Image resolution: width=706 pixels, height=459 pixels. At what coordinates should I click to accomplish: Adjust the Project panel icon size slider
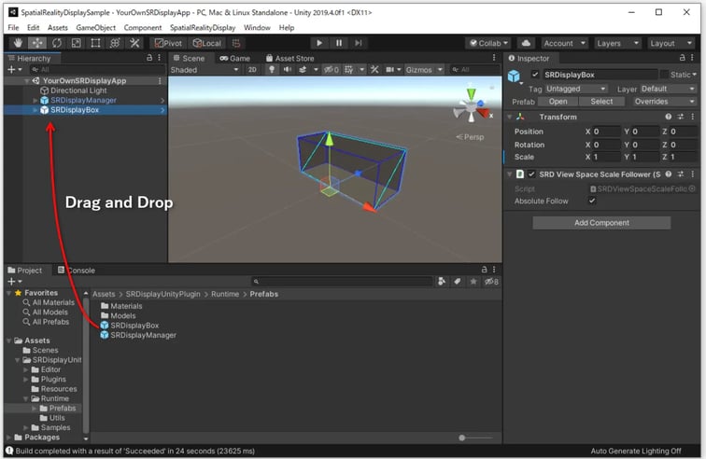click(x=462, y=438)
